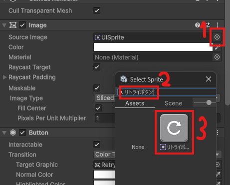Screen dimensions: 230x185
Task: Click the None (Material) field
Action: [x=153, y=57]
